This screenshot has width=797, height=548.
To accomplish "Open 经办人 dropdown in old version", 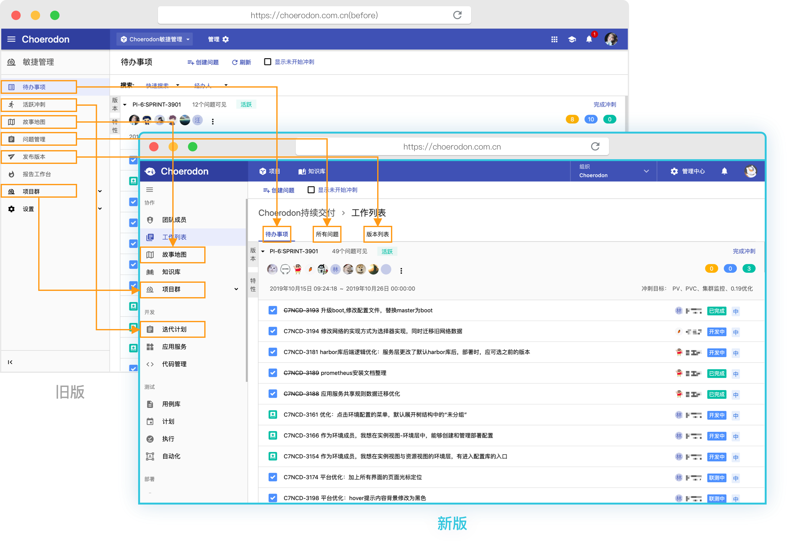I will tap(211, 85).
